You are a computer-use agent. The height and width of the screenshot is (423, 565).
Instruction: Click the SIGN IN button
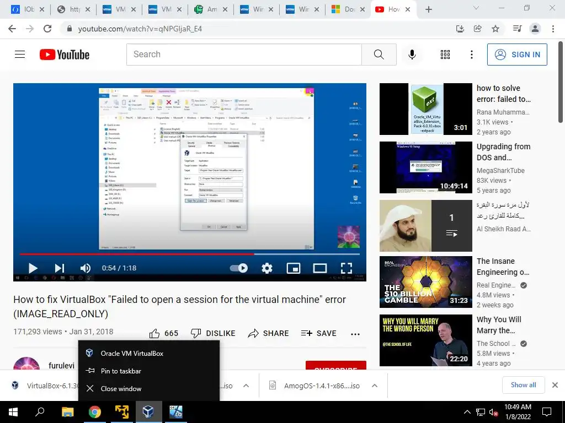pos(517,55)
